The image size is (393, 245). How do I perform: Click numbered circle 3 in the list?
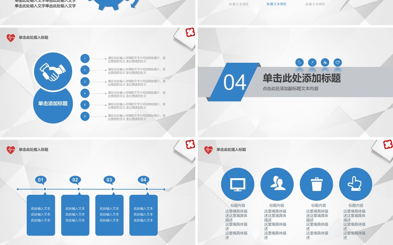pyautogui.click(x=85, y=82)
